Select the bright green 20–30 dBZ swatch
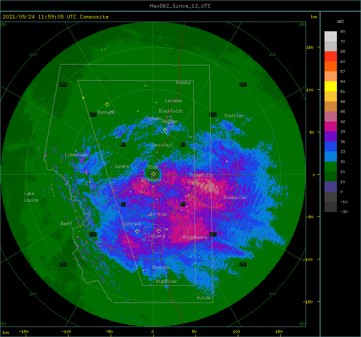The image size is (361, 337). pos(331,167)
